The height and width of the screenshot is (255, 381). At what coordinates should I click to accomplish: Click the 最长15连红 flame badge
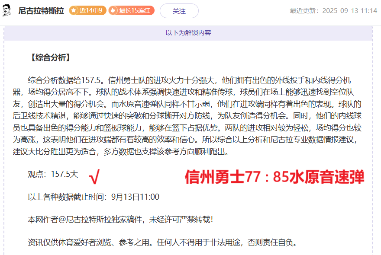tap(132, 10)
